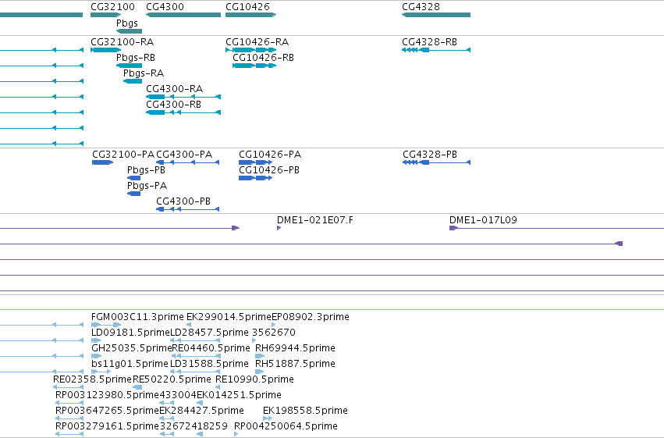Select the RE02358.5prime EST
The width and height of the screenshot is (664, 438).
coord(68,387)
